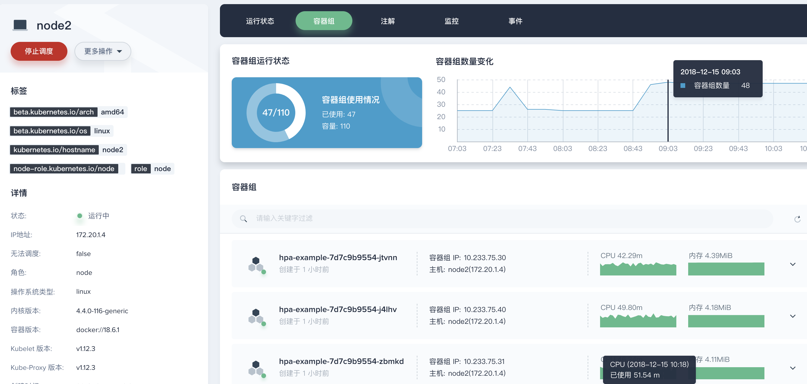The height and width of the screenshot is (384, 807).
Task: Click 容器组 IP: 10.233.75.30 text
Action: click(467, 258)
